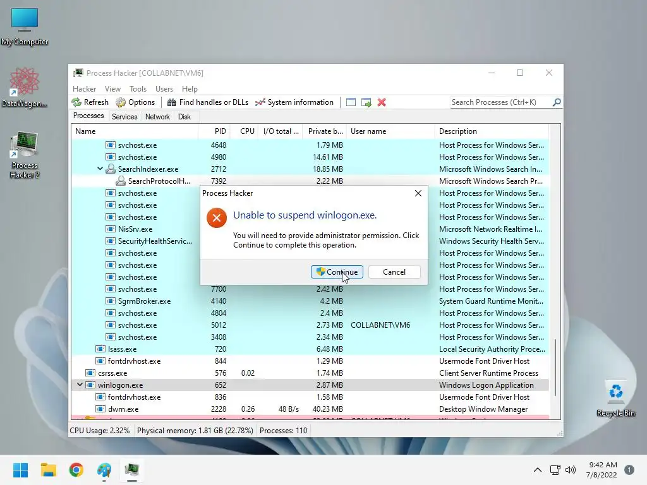Open System information graph icon
Screen dimensions: 647x485
260,102
